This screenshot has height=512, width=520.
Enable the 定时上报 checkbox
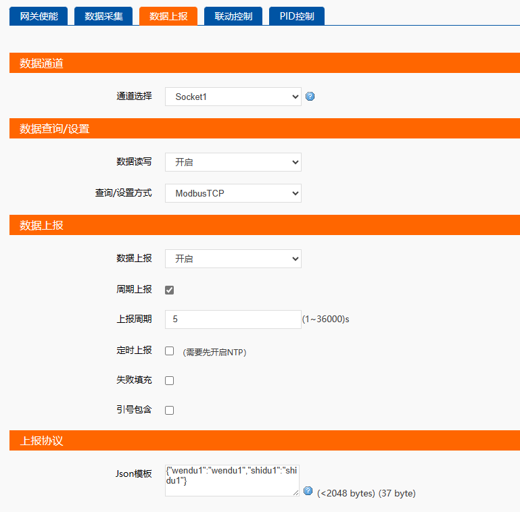click(170, 351)
